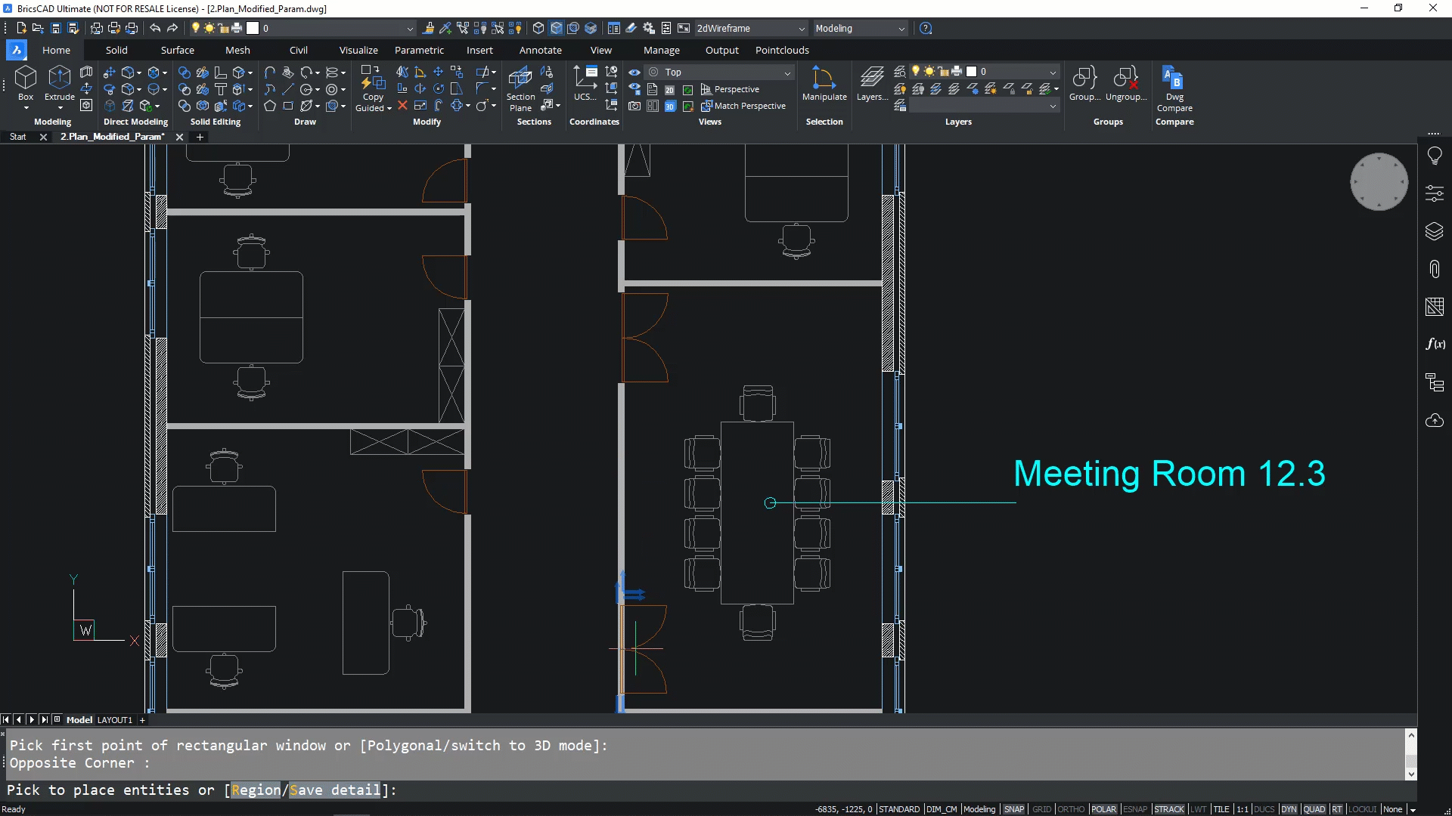This screenshot has height=816, width=1452.
Task: Expand the Modeling workspace dropdown
Action: tap(860, 28)
